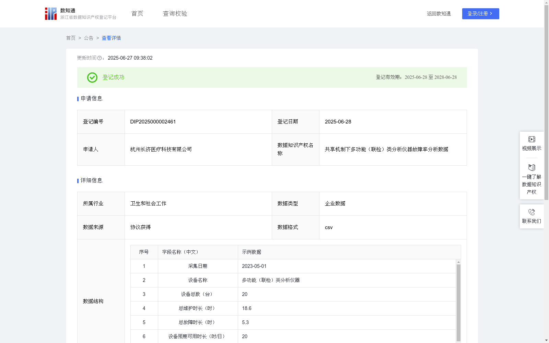
Task: Click the 设备预期可用时长（时/日） field name
Action: [x=198, y=336]
